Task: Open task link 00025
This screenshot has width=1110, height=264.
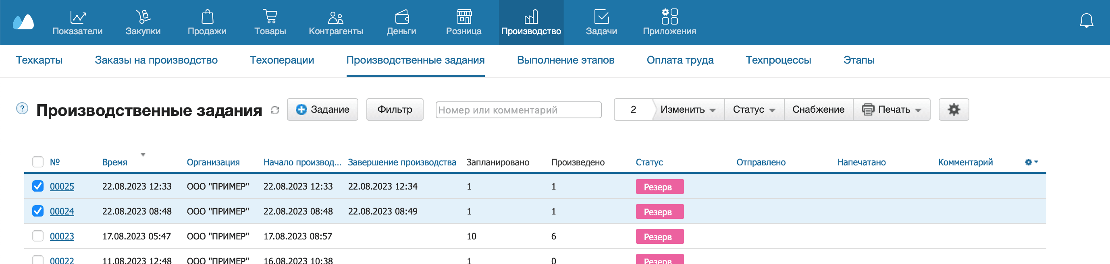Action: coord(62,186)
